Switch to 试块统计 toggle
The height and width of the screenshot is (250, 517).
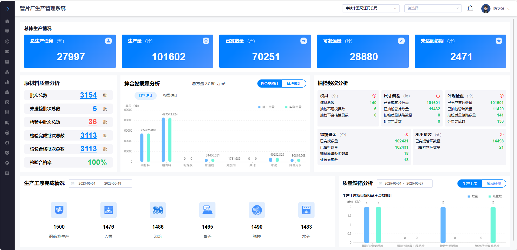[x=294, y=84]
